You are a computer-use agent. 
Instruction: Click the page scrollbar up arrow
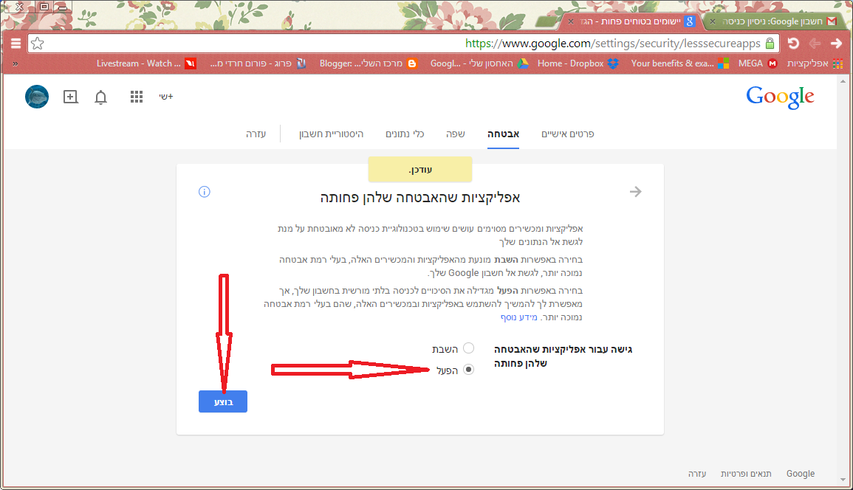[x=843, y=81]
